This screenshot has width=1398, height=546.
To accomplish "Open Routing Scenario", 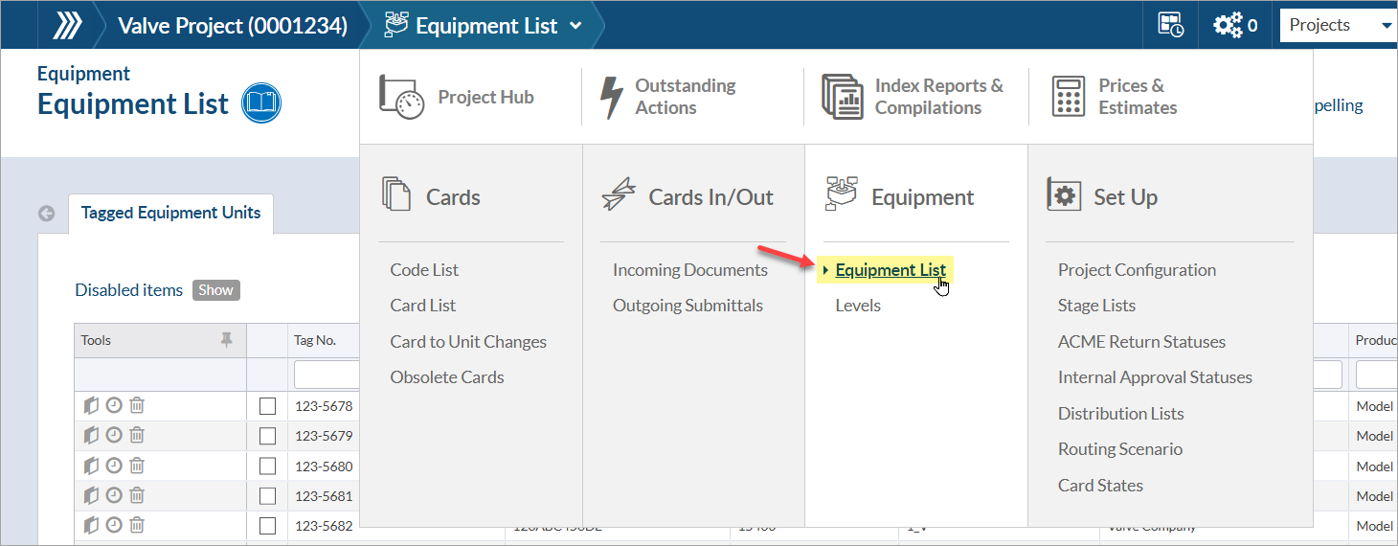I will (1120, 449).
